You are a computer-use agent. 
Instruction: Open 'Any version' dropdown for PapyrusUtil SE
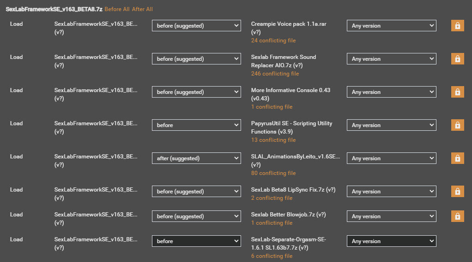click(x=391, y=125)
